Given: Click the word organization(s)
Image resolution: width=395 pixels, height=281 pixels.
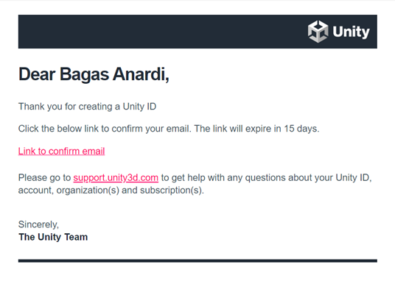Looking at the screenshot, I should (88, 191).
